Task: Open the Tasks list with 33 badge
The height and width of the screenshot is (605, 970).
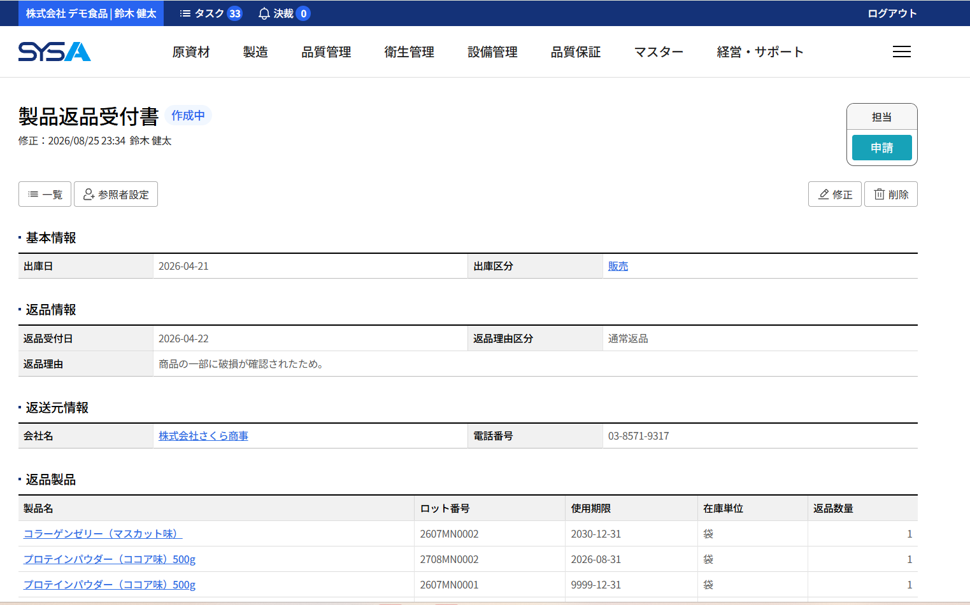Action: click(x=211, y=13)
